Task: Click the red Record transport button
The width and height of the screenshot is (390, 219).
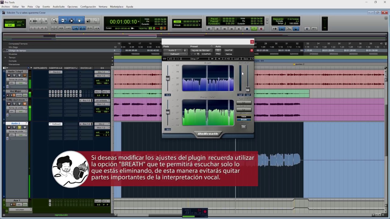Action: [261, 29]
